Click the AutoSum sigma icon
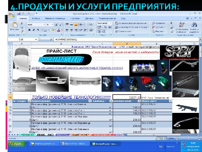202x152 pixels. [171, 23]
